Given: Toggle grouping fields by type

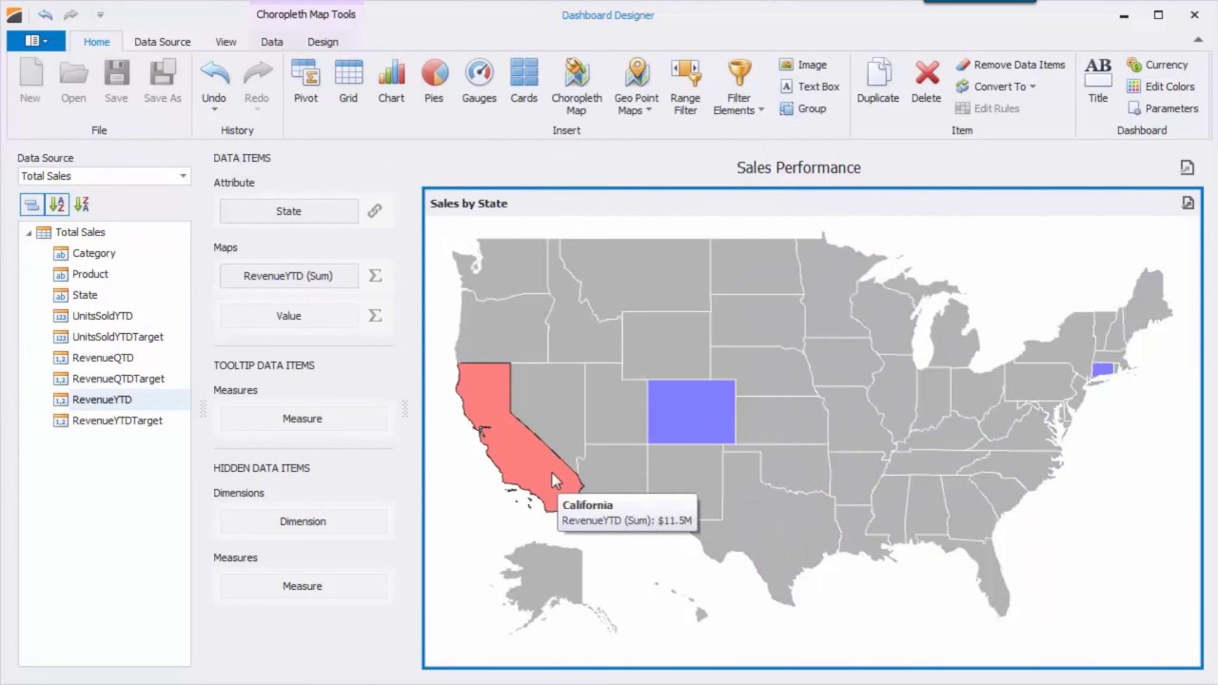Looking at the screenshot, I should click(31, 204).
